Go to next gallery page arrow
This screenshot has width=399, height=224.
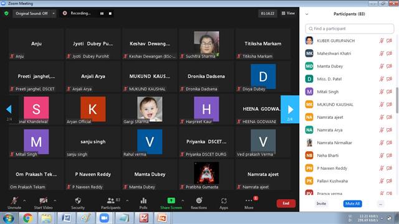click(x=290, y=110)
